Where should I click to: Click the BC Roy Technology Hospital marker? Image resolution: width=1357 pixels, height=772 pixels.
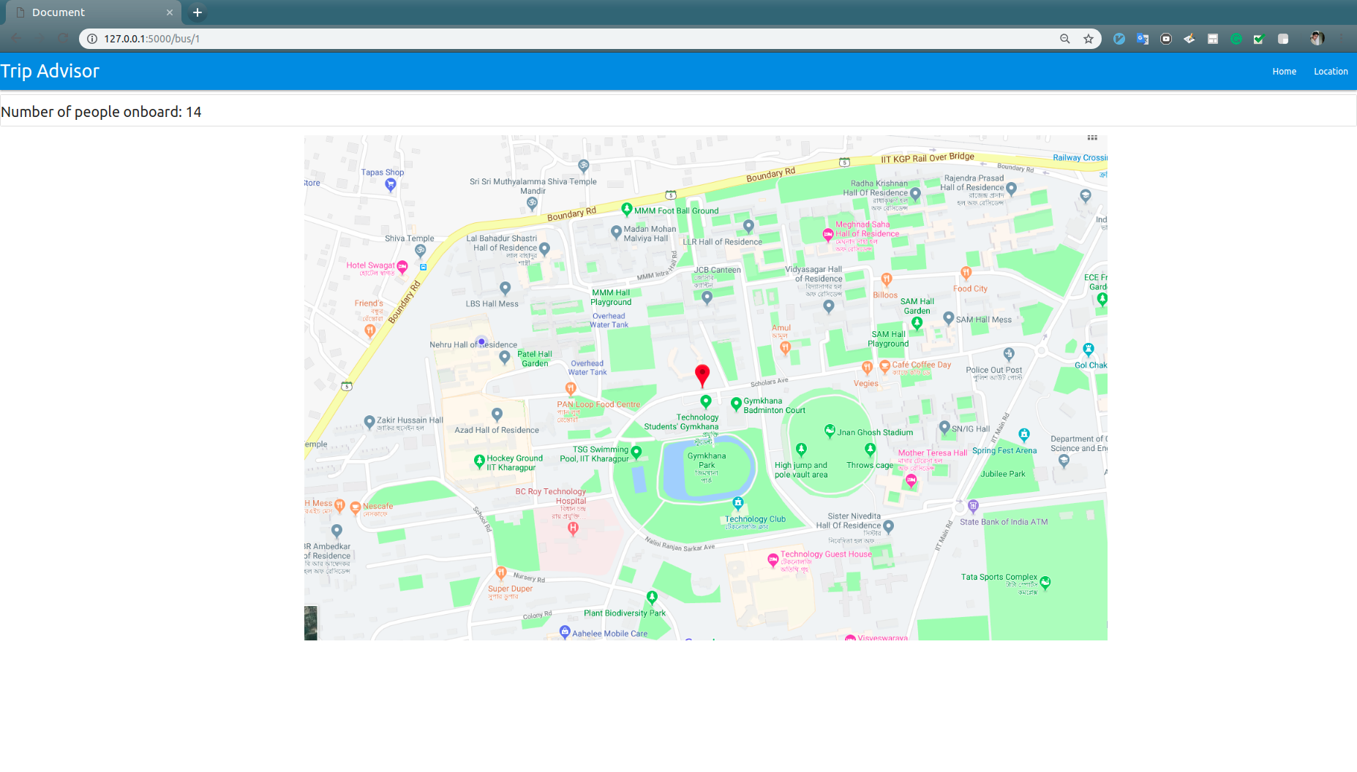[573, 529]
